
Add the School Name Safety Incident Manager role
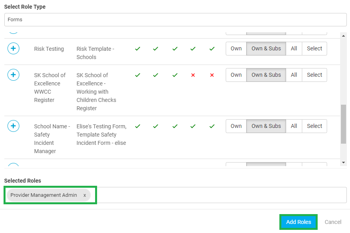(x=13, y=126)
